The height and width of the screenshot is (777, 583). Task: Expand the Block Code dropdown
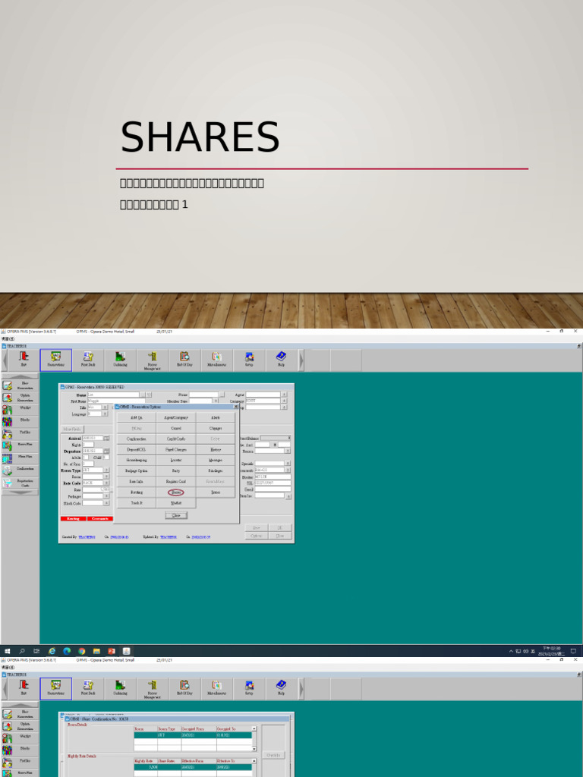(x=106, y=503)
